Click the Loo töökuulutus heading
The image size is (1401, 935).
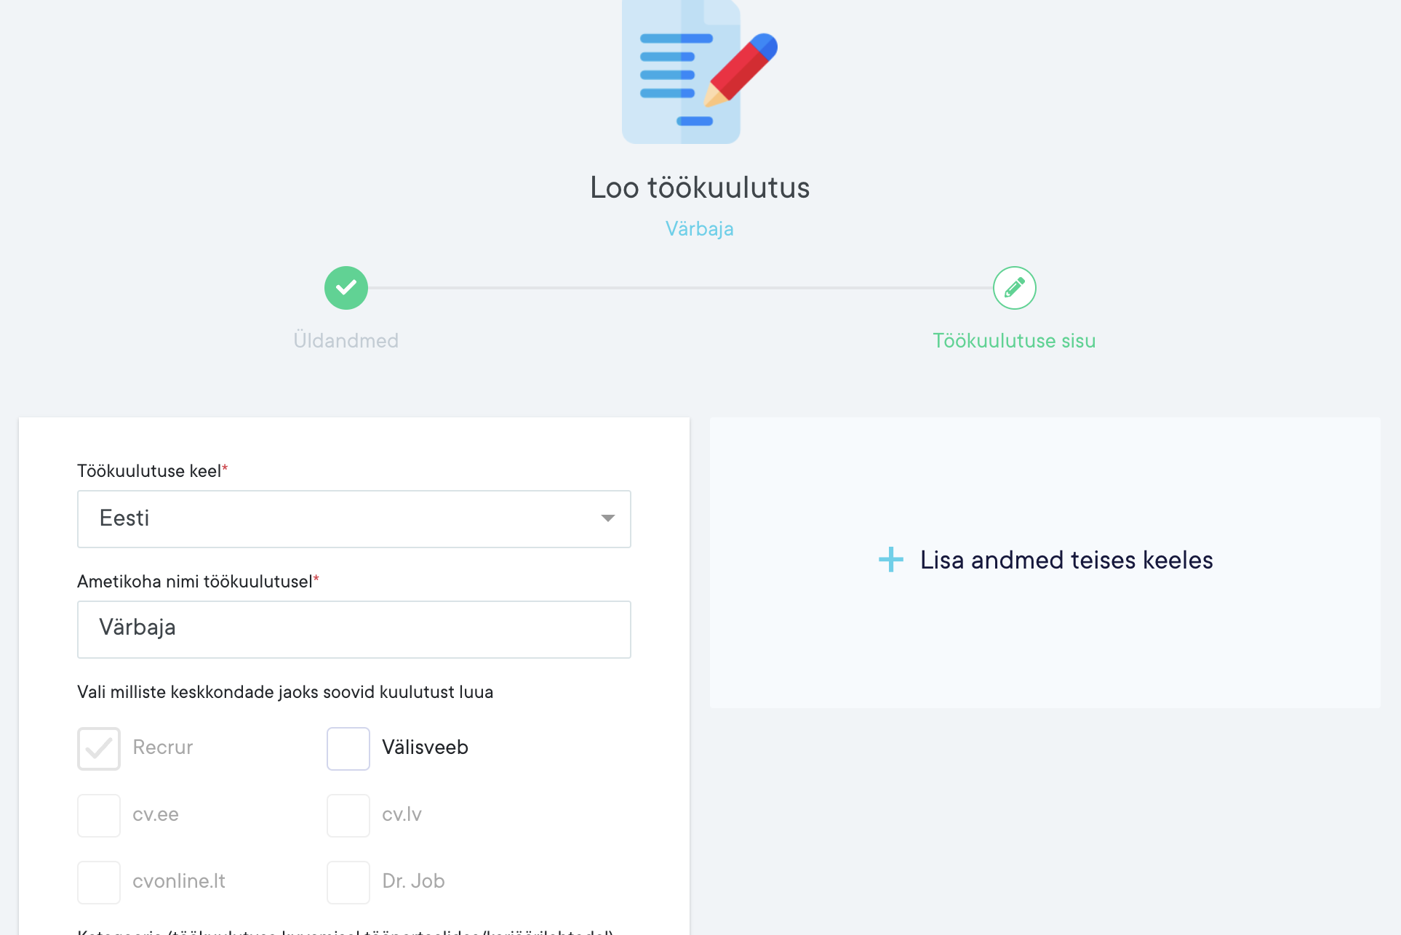tap(699, 188)
